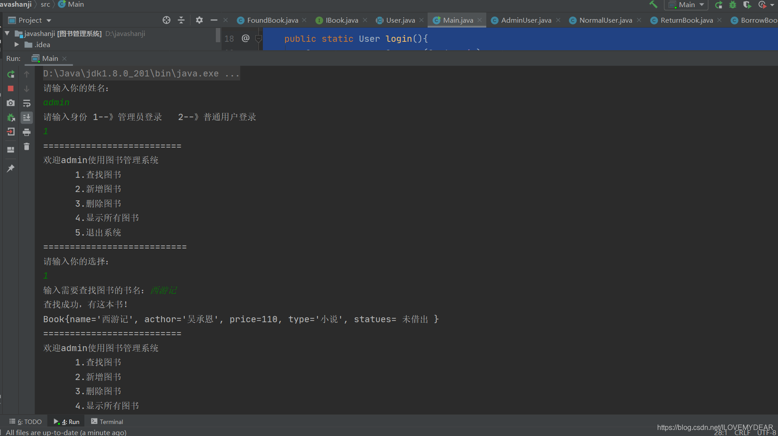
Task: Close the FoundBook.java tab
Action: click(x=304, y=20)
